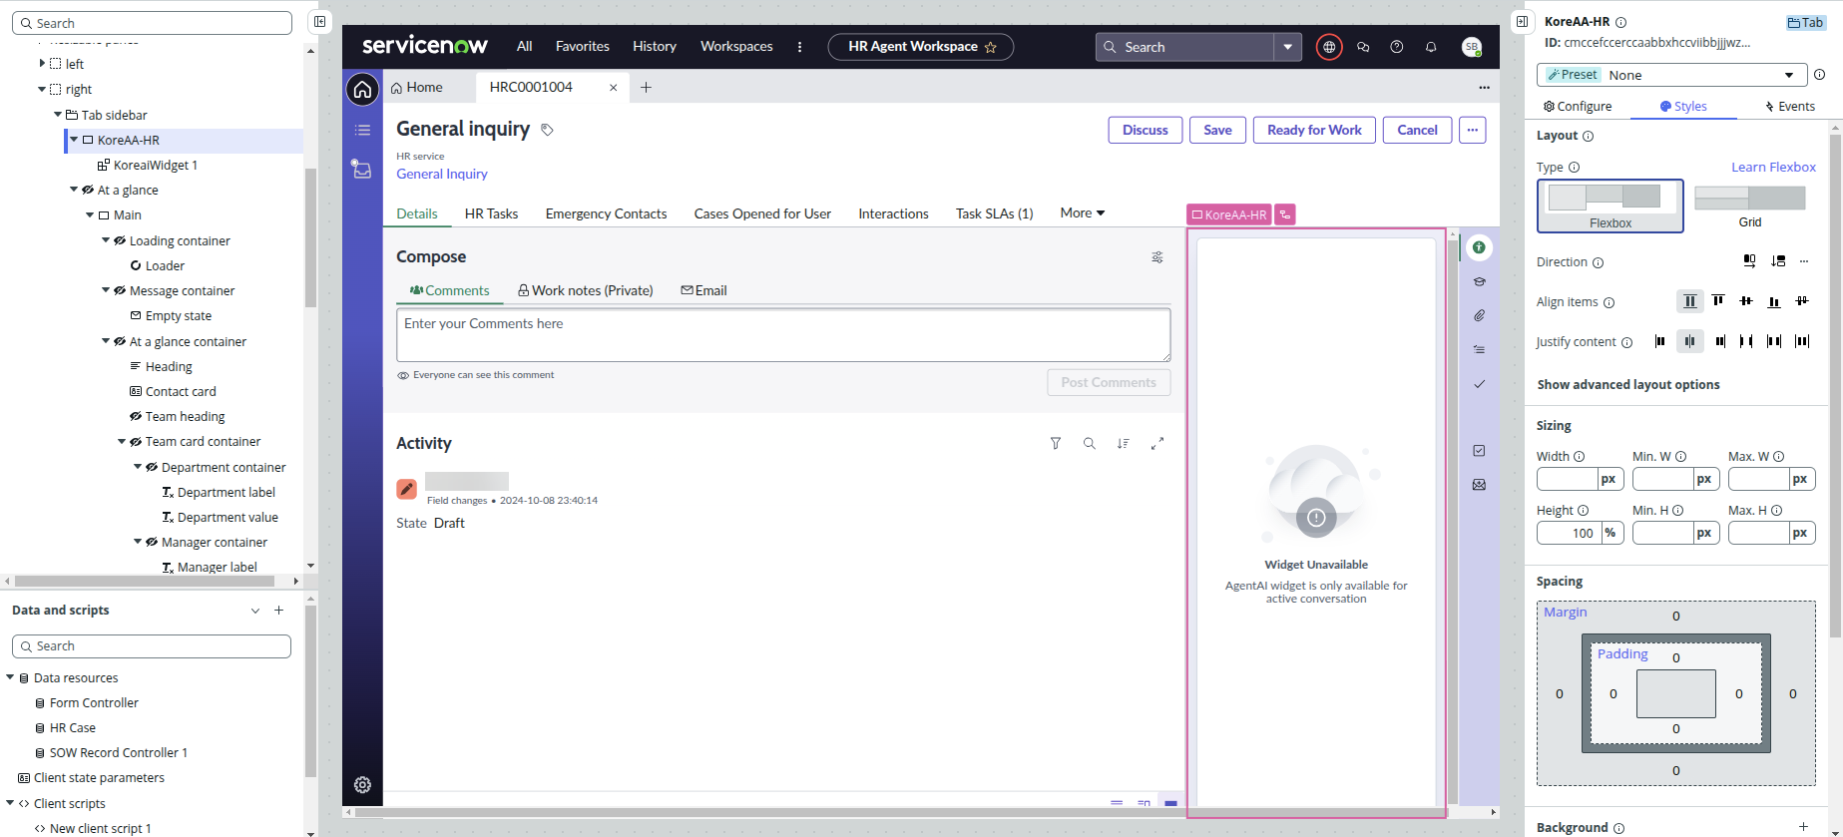Switch to the Events tab
The width and height of the screenshot is (1843, 837).
[x=1789, y=107]
